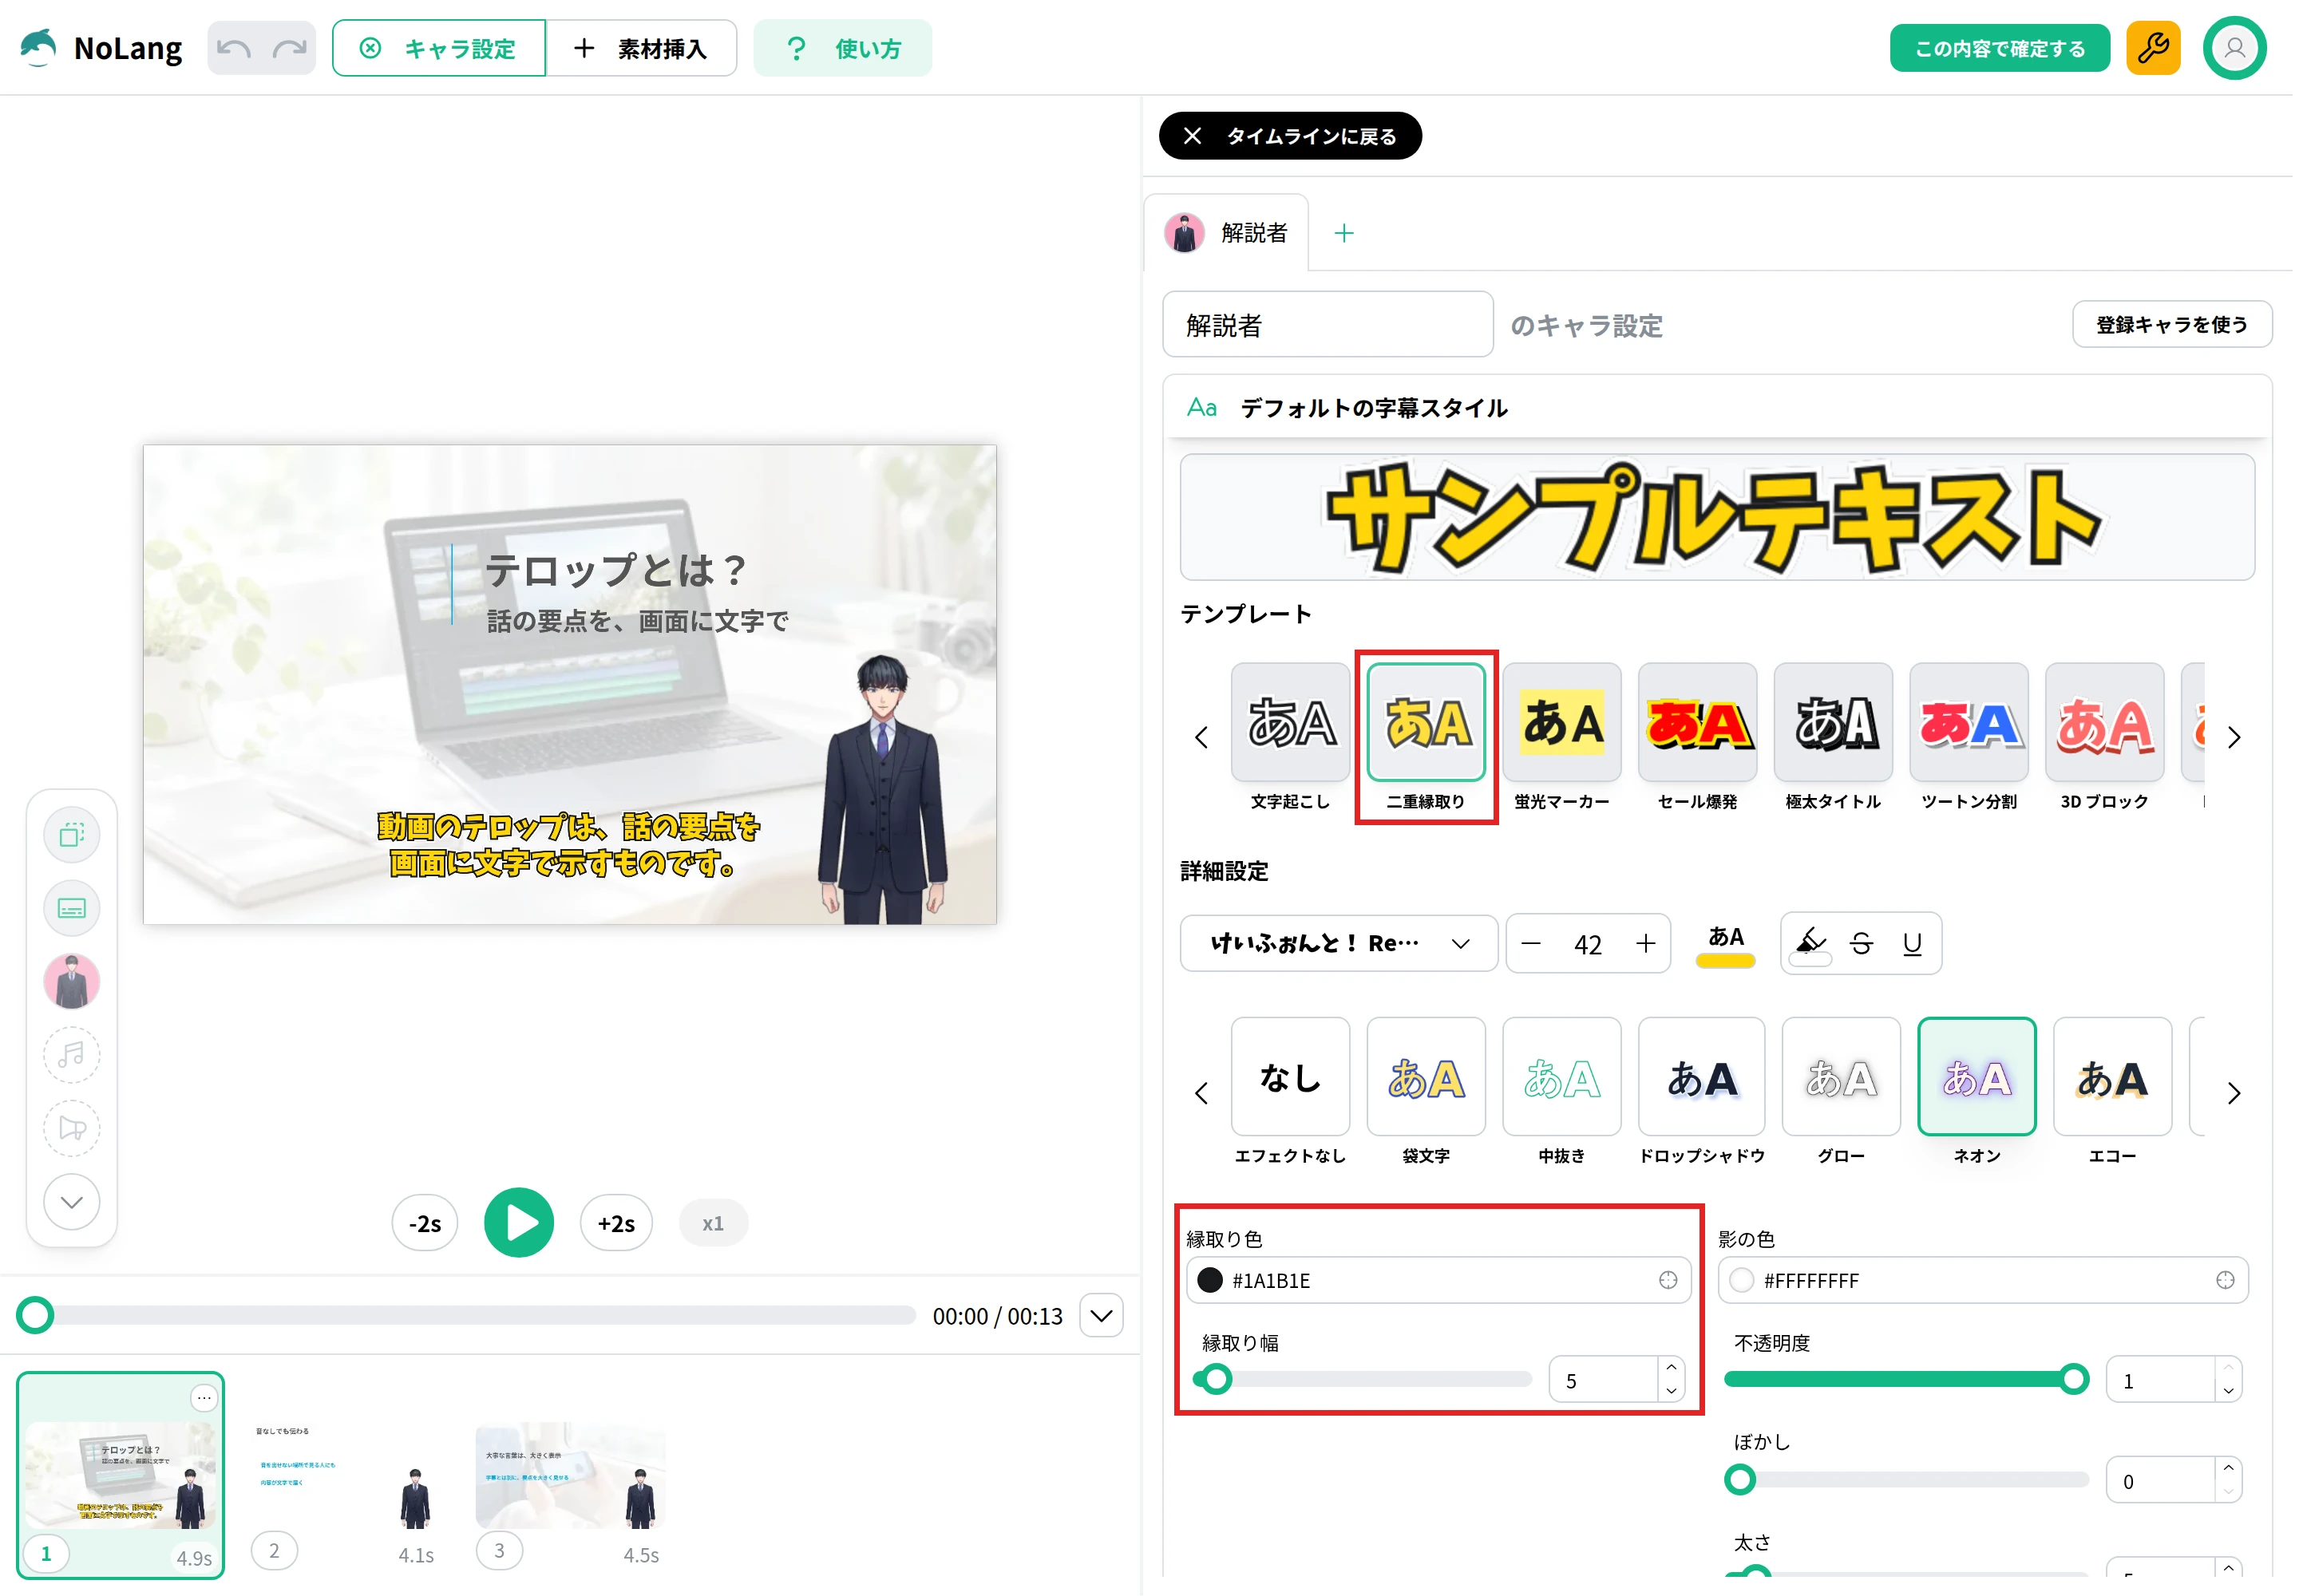Open the キャラ設定 tab
Image resolution: width=2299 pixels, height=1596 pixels.
[438, 48]
